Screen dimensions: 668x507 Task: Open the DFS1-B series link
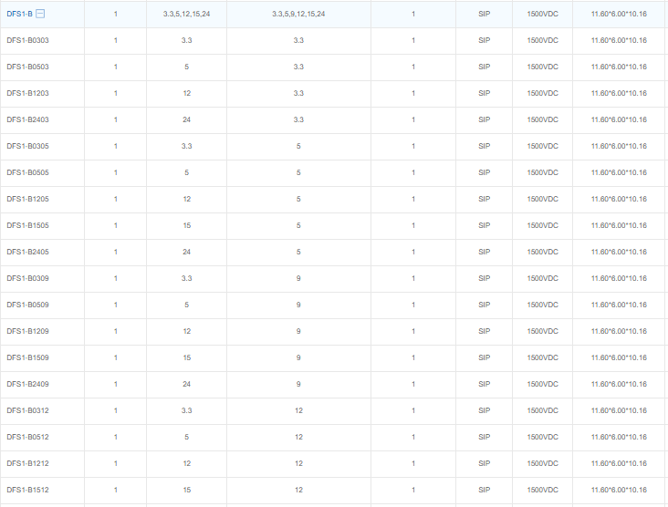click(19, 14)
